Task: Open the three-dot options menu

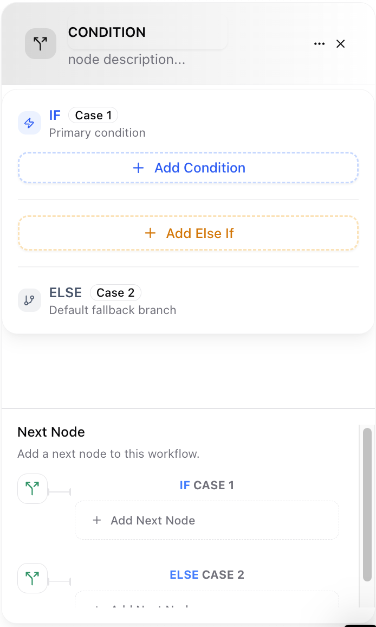Action: coord(319,43)
